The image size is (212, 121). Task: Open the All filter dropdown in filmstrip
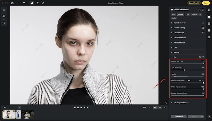9,108
